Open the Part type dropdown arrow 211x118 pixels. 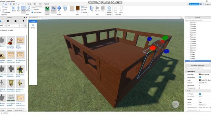pos(59,13)
